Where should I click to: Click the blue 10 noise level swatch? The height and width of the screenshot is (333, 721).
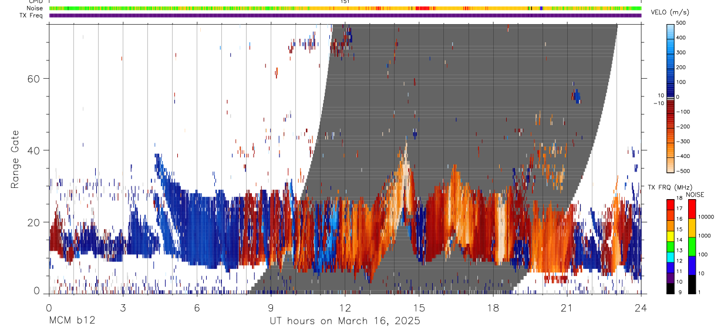coord(693,265)
